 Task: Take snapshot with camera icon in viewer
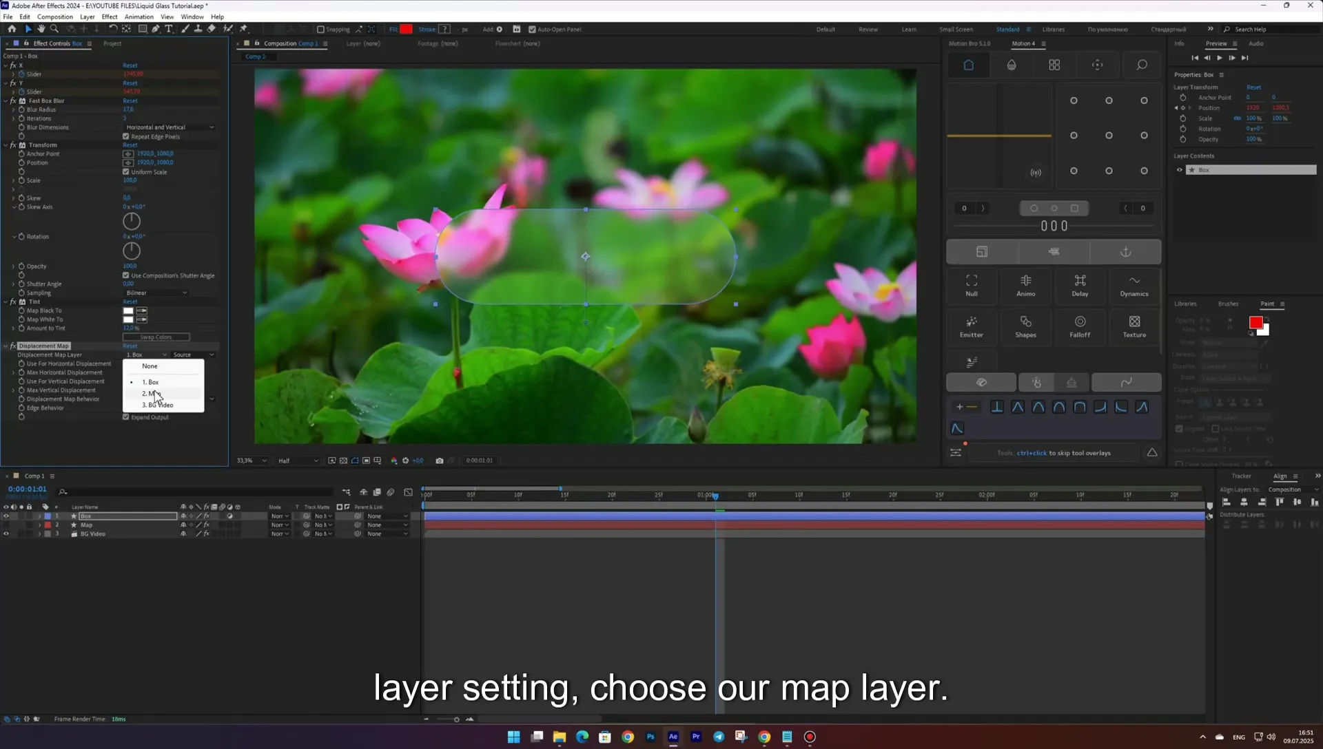click(440, 461)
